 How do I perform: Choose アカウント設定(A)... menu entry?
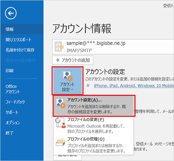(94, 106)
